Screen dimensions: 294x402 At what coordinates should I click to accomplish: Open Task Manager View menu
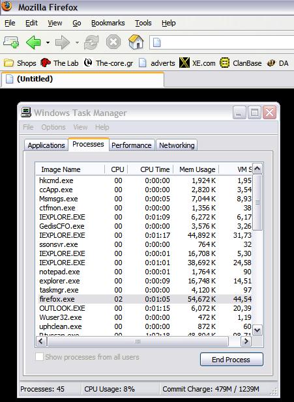click(80, 127)
